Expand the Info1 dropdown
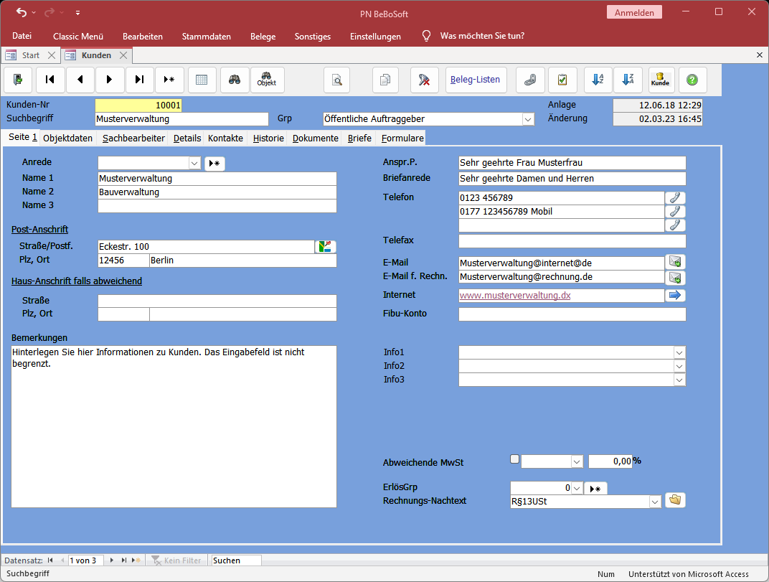 pos(679,352)
